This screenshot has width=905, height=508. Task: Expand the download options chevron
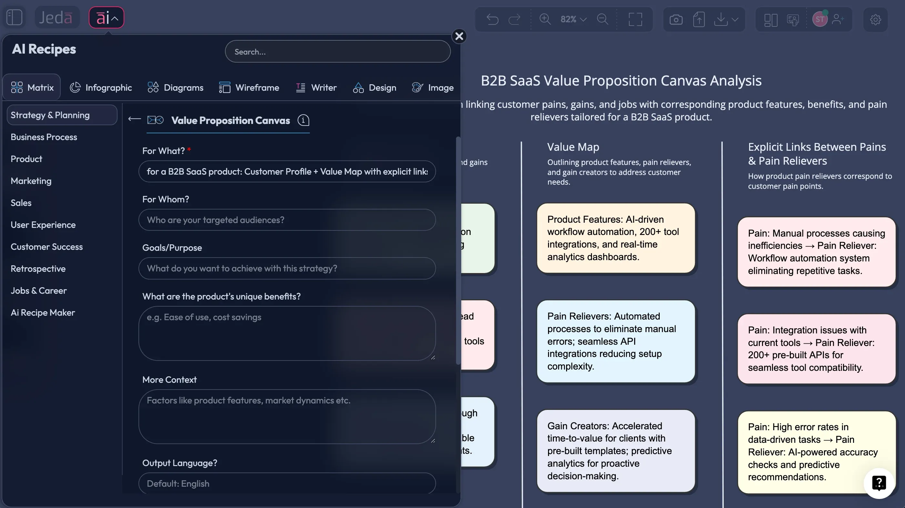tap(734, 19)
